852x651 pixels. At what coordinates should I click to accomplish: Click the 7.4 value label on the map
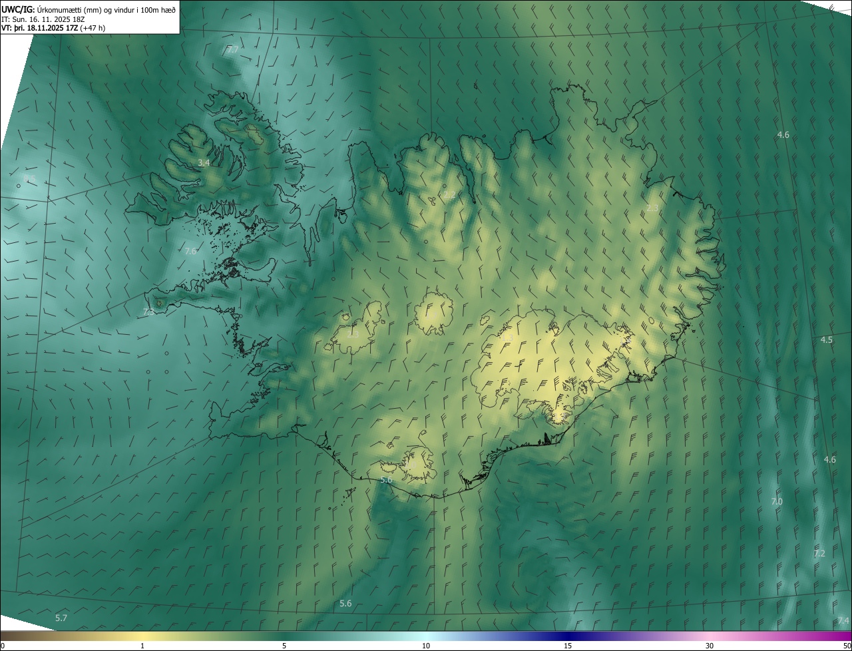click(843, 620)
